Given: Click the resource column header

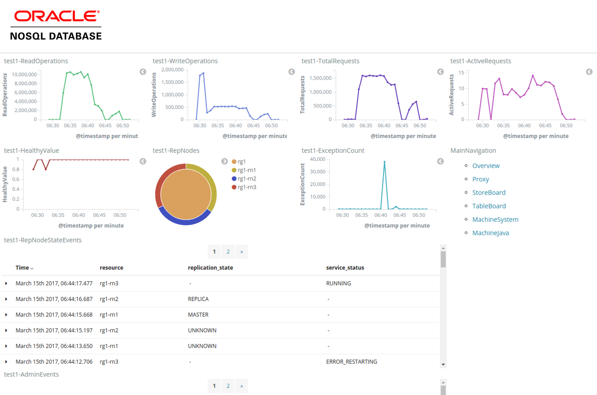Looking at the screenshot, I should click(111, 268).
